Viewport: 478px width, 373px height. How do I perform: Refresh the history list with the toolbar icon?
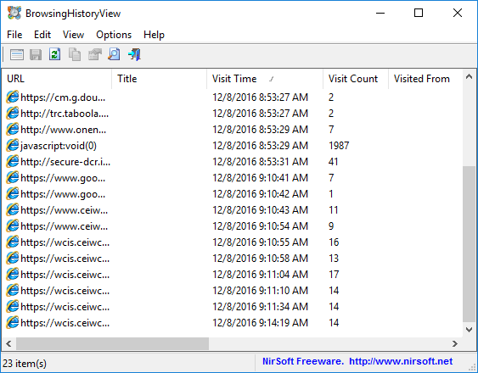(55, 55)
